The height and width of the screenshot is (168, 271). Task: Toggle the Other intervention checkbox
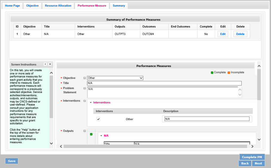click(x=98, y=119)
